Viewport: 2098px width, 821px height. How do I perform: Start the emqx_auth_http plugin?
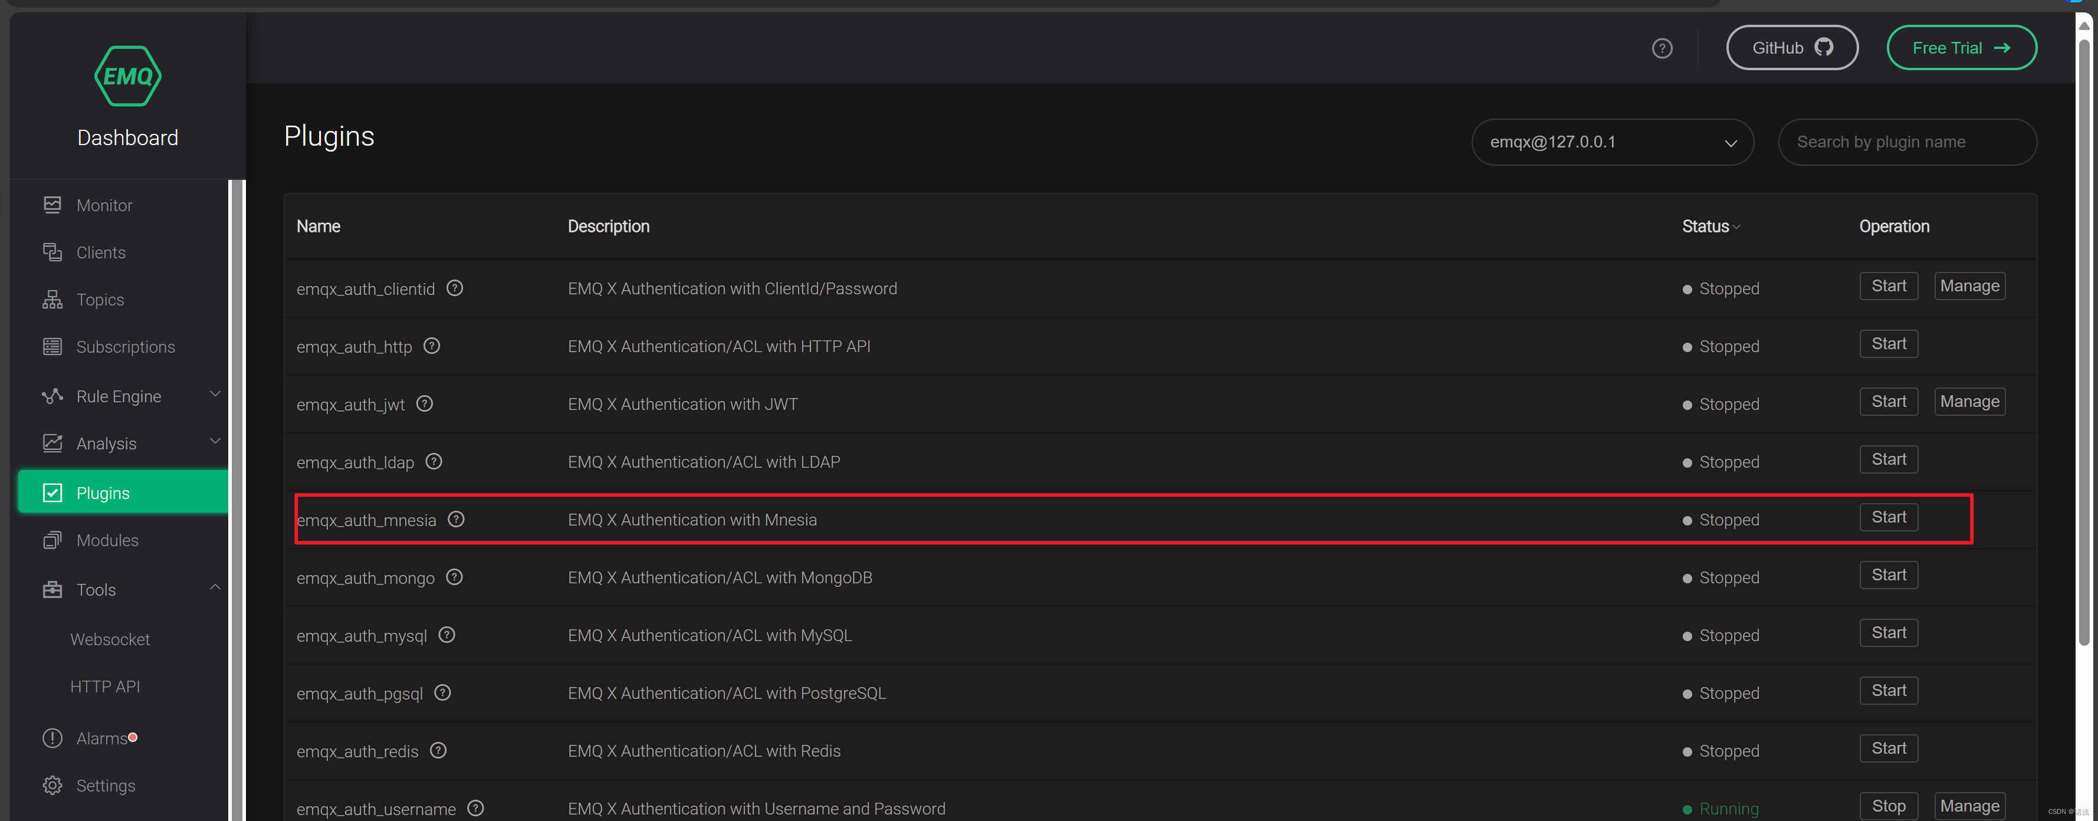click(1889, 344)
